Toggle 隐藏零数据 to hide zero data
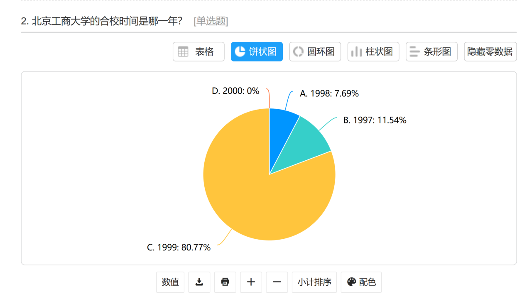The image size is (527, 304). pyautogui.click(x=490, y=51)
